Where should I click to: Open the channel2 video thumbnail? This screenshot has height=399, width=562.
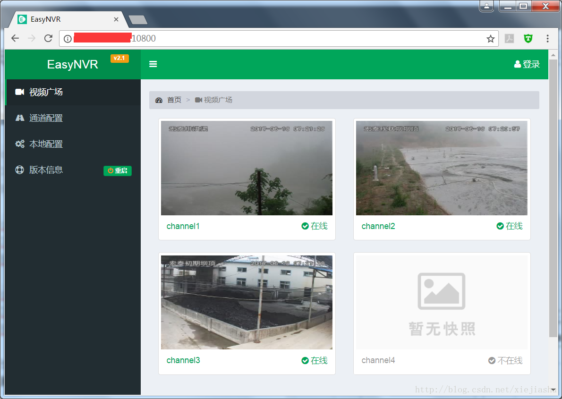442,168
